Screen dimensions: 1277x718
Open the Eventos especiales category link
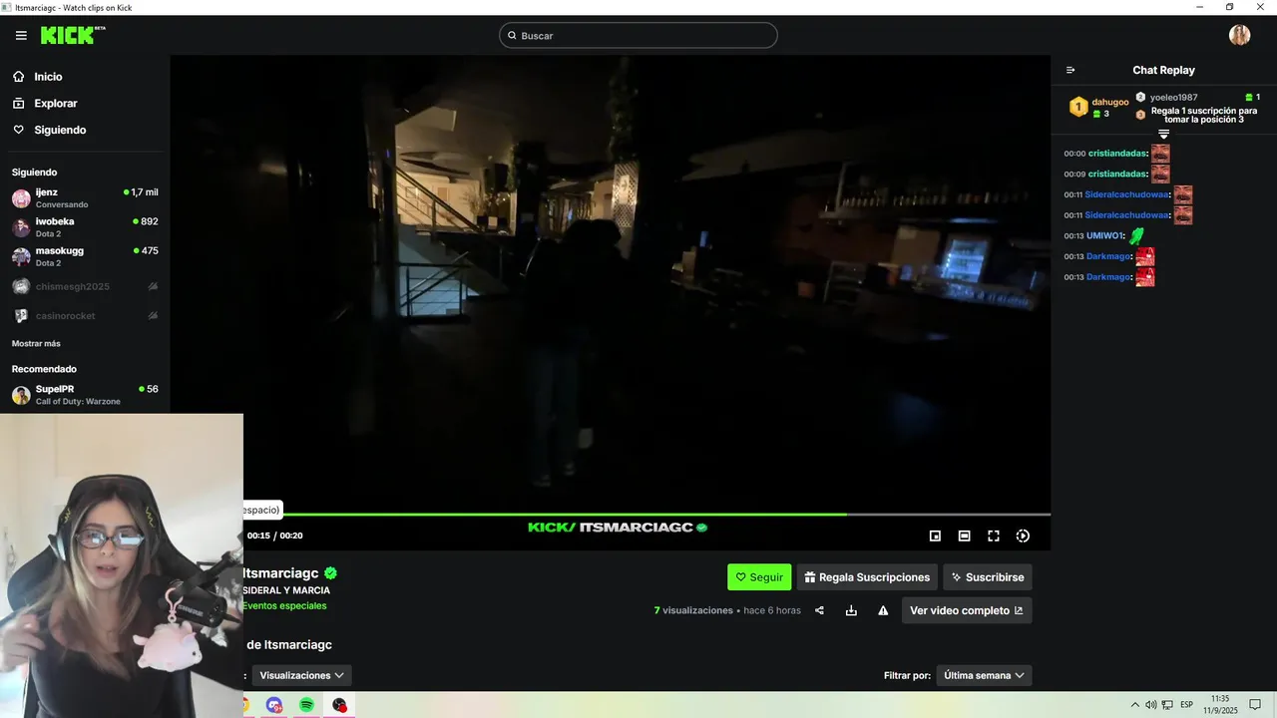[284, 606]
